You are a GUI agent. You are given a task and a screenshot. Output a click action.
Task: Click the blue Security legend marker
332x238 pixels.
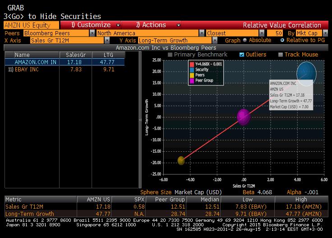[191, 70]
